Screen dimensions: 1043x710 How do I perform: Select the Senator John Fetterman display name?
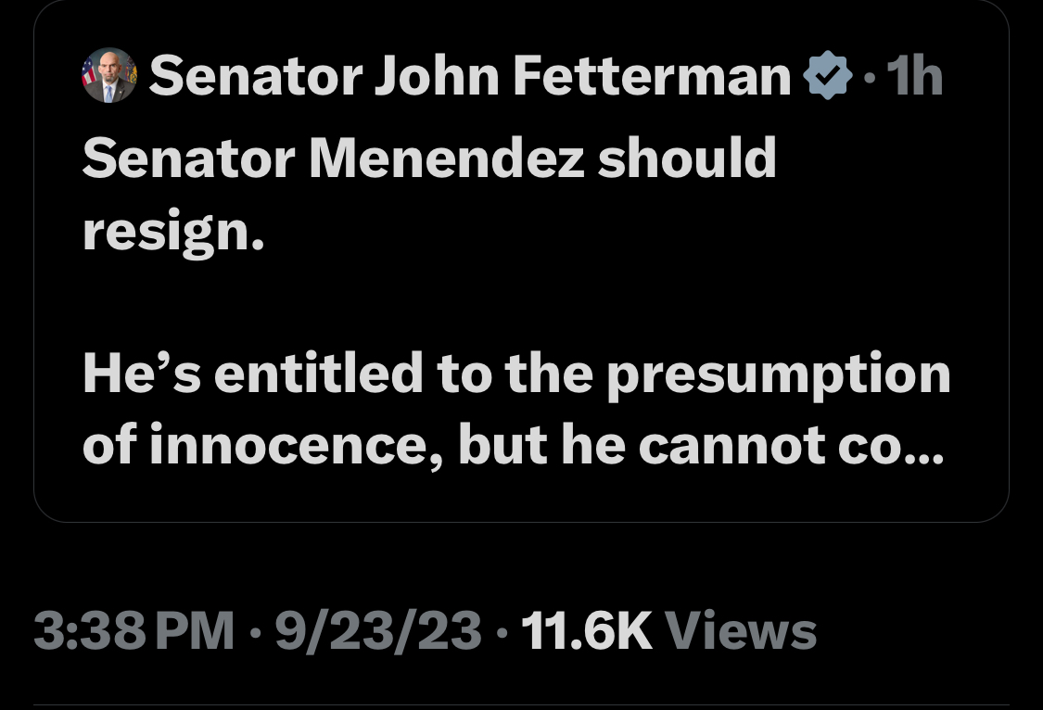coord(470,76)
